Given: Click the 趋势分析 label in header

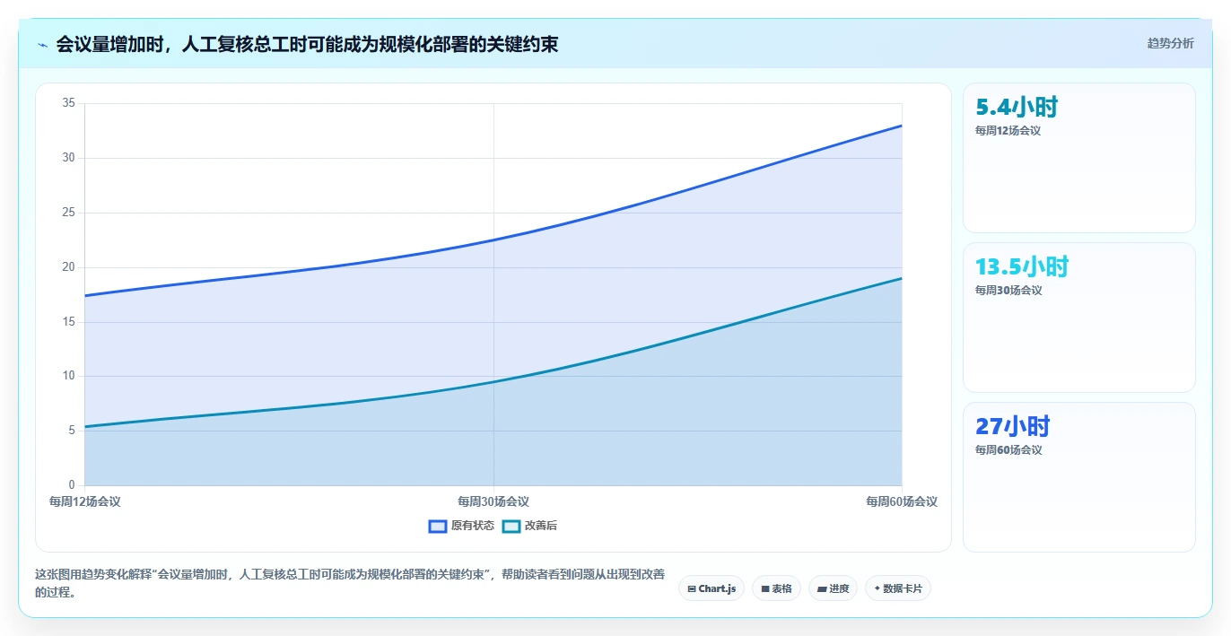Looking at the screenshot, I should [x=1170, y=43].
